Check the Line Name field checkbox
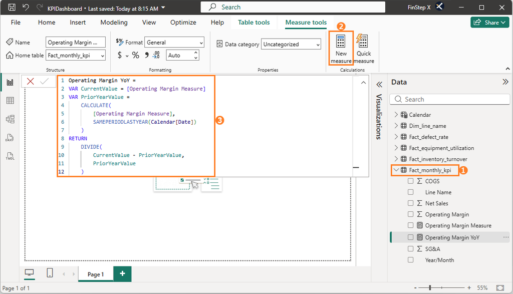Image resolution: width=513 pixels, height=294 pixels. click(411, 192)
